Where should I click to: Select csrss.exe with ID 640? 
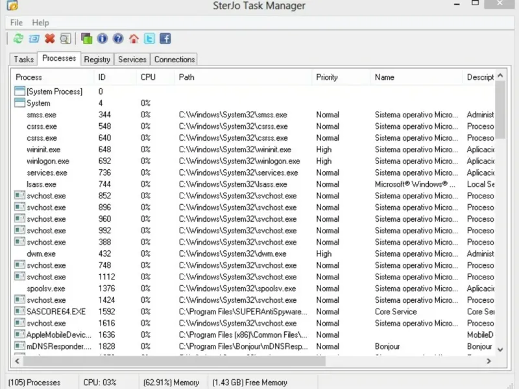pos(42,138)
